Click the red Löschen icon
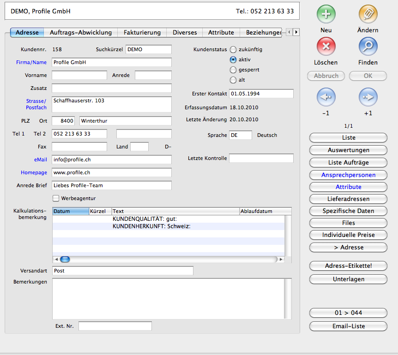The height and width of the screenshot is (355, 398). click(326, 47)
